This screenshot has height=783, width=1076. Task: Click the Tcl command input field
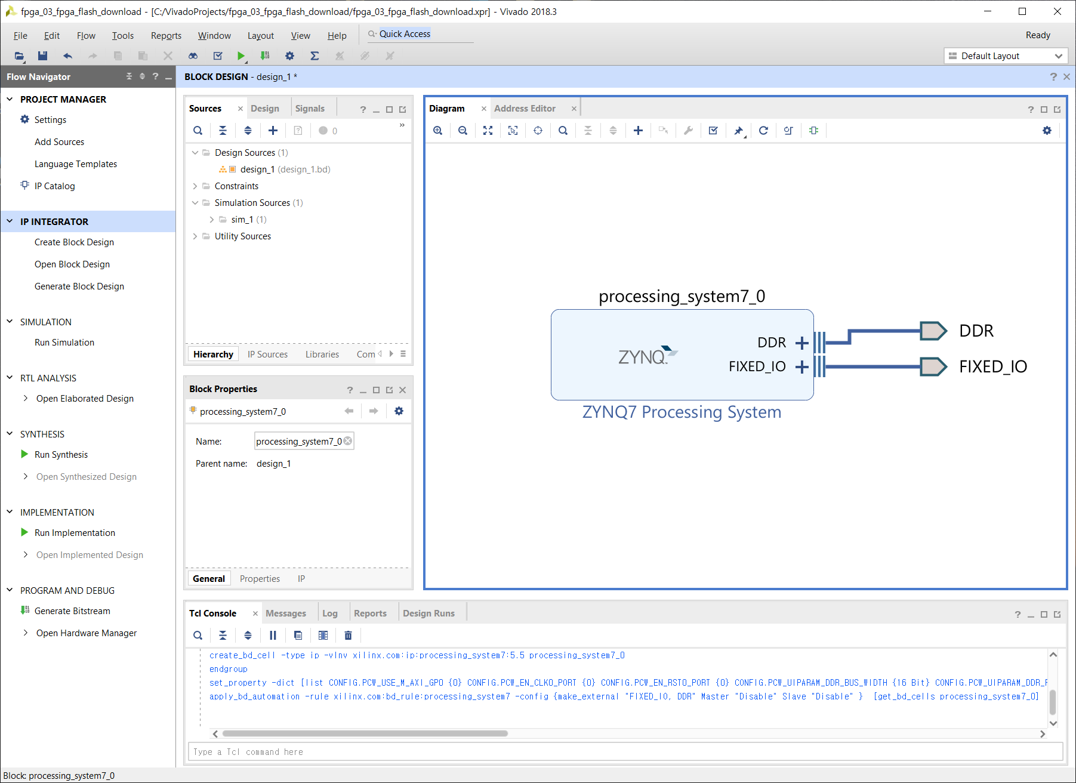point(625,752)
